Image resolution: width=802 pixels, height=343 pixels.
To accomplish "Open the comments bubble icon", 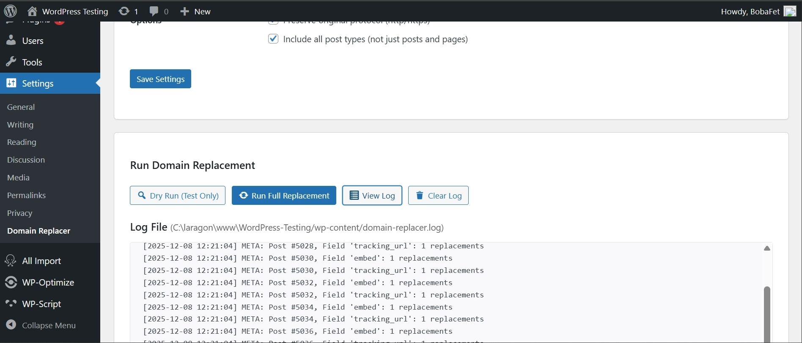I will 154,11.
